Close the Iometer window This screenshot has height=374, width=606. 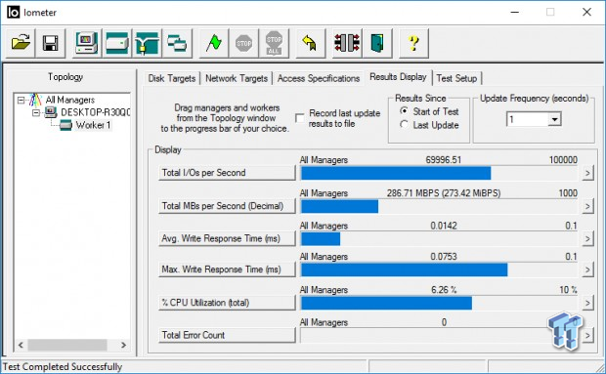586,12
